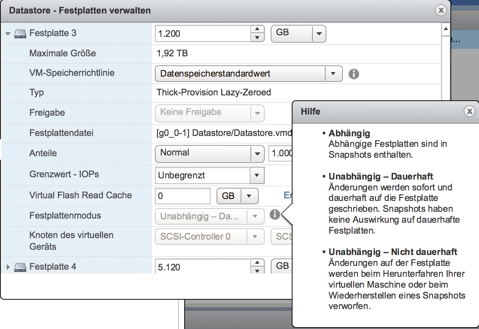Close the Hilfe help popup
The height and width of the screenshot is (329, 479).
coord(469,111)
